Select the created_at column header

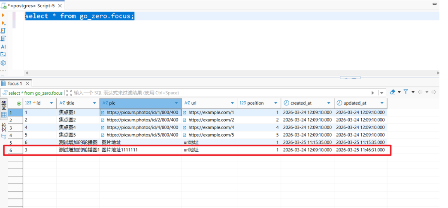307,103
